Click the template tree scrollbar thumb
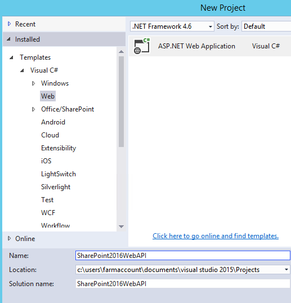The image size is (291, 303). [121, 101]
